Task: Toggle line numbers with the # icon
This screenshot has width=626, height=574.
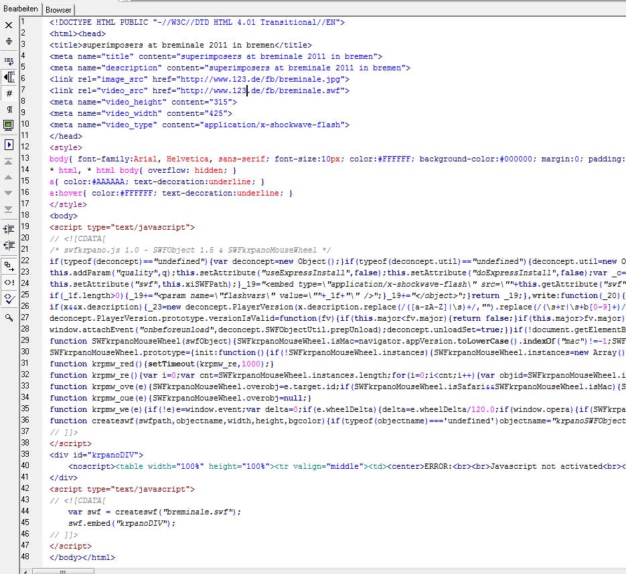Action: 9,93
